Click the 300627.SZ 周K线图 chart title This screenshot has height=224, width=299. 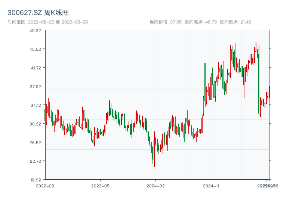(38, 13)
